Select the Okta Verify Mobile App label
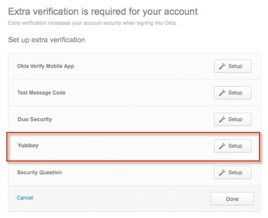This screenshot has height=218, width=268. point(45,66)
